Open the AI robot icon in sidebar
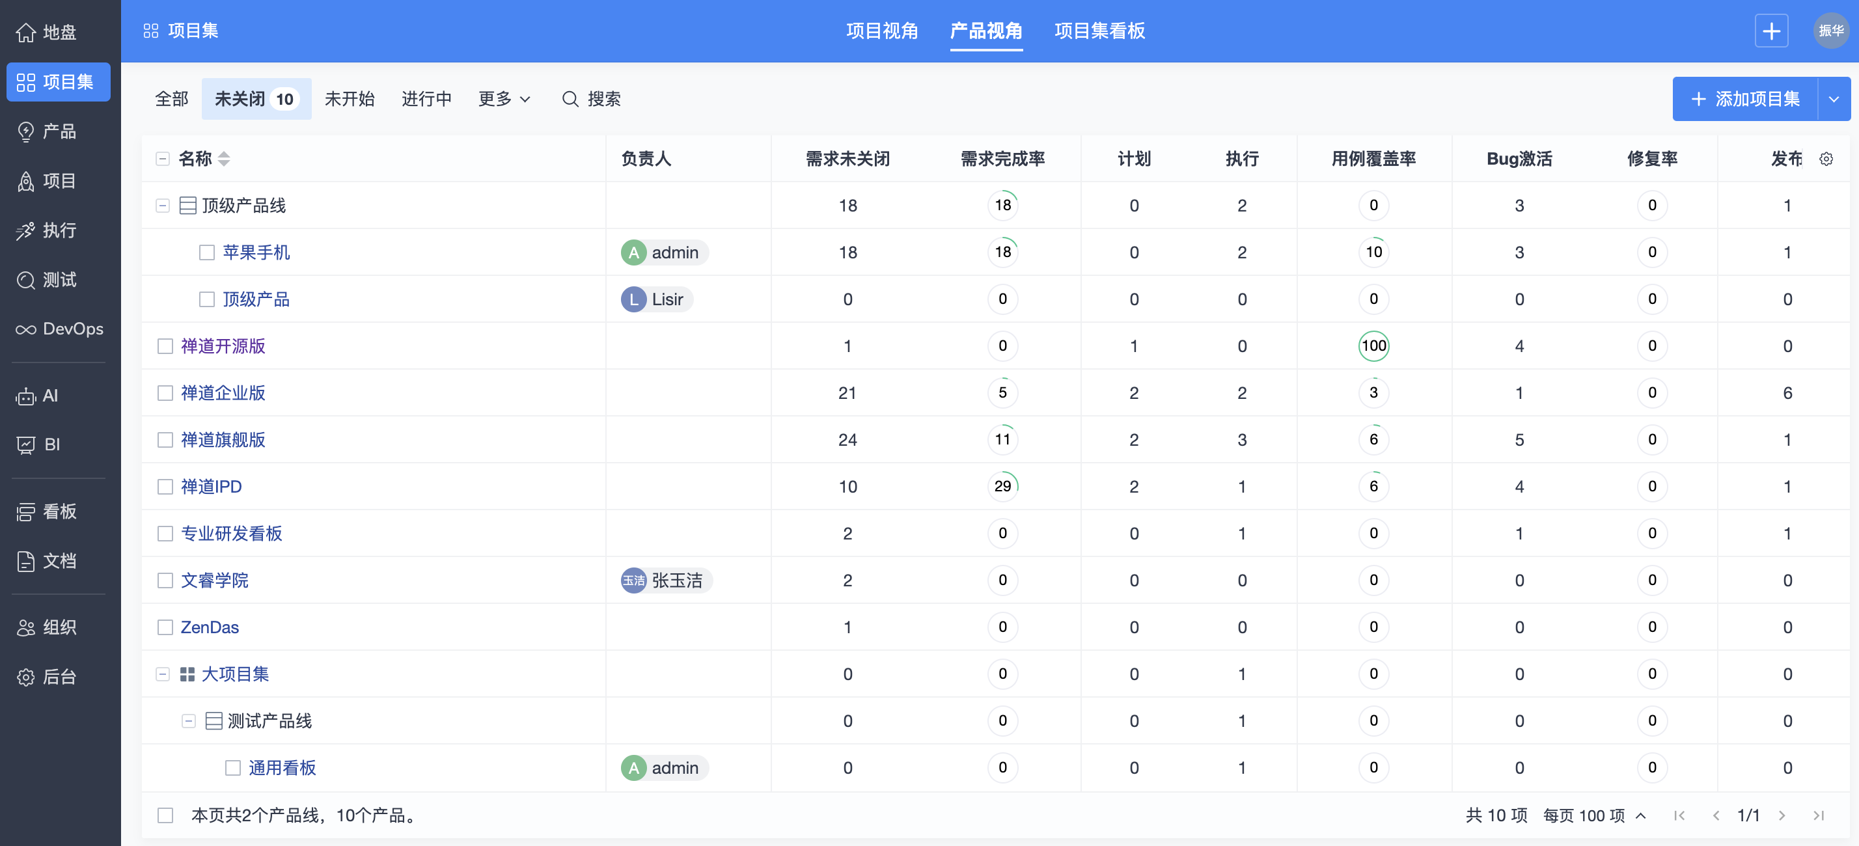This screenshot has height=846, width=1859. pyautogui.click(x=26, y=396)
